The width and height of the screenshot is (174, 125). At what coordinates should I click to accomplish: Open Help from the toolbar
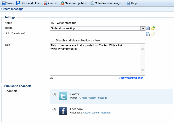pos(132,3)
